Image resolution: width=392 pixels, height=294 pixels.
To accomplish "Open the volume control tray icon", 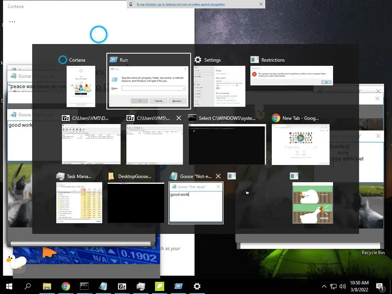I will (343, 286).
